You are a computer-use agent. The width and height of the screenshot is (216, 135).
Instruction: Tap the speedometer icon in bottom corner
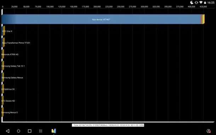209,131
